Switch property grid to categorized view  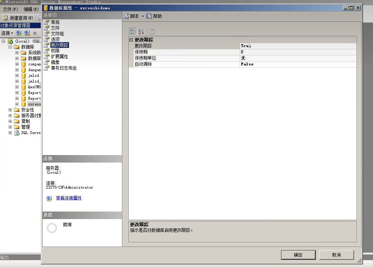[x=133, y=31]
